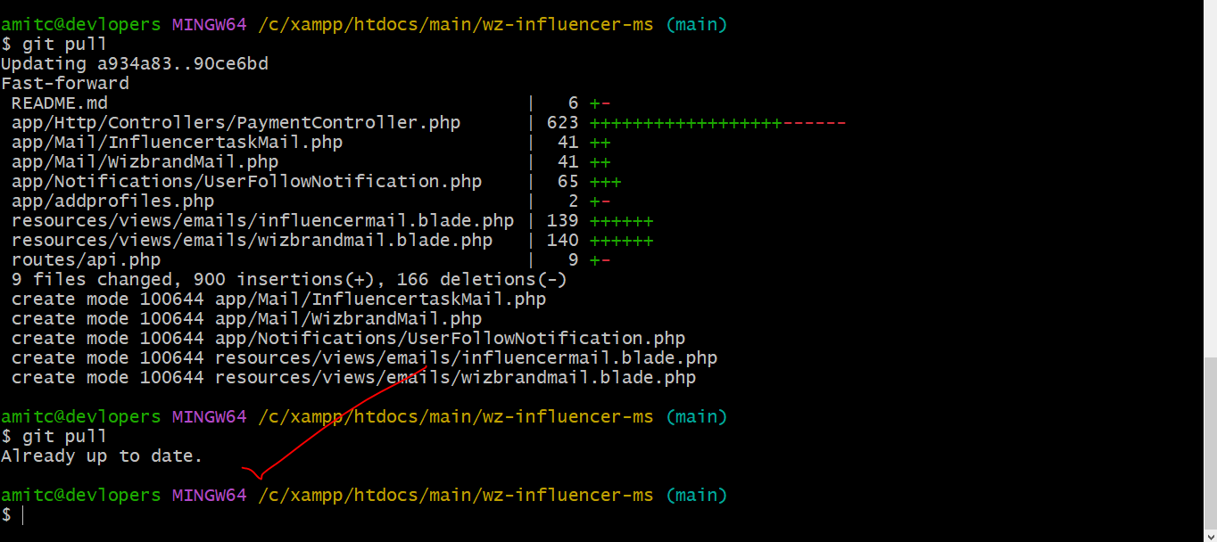Click the empty scrollbar track above the thumb

click(x=1210, y=178)
